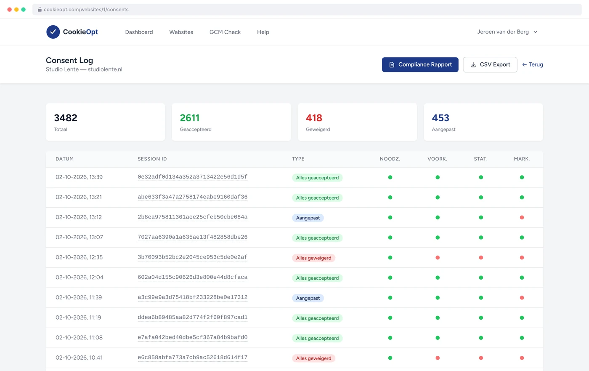
Task: Select the 2611 Geaccepteerd stat card
Action: (231, 122)
